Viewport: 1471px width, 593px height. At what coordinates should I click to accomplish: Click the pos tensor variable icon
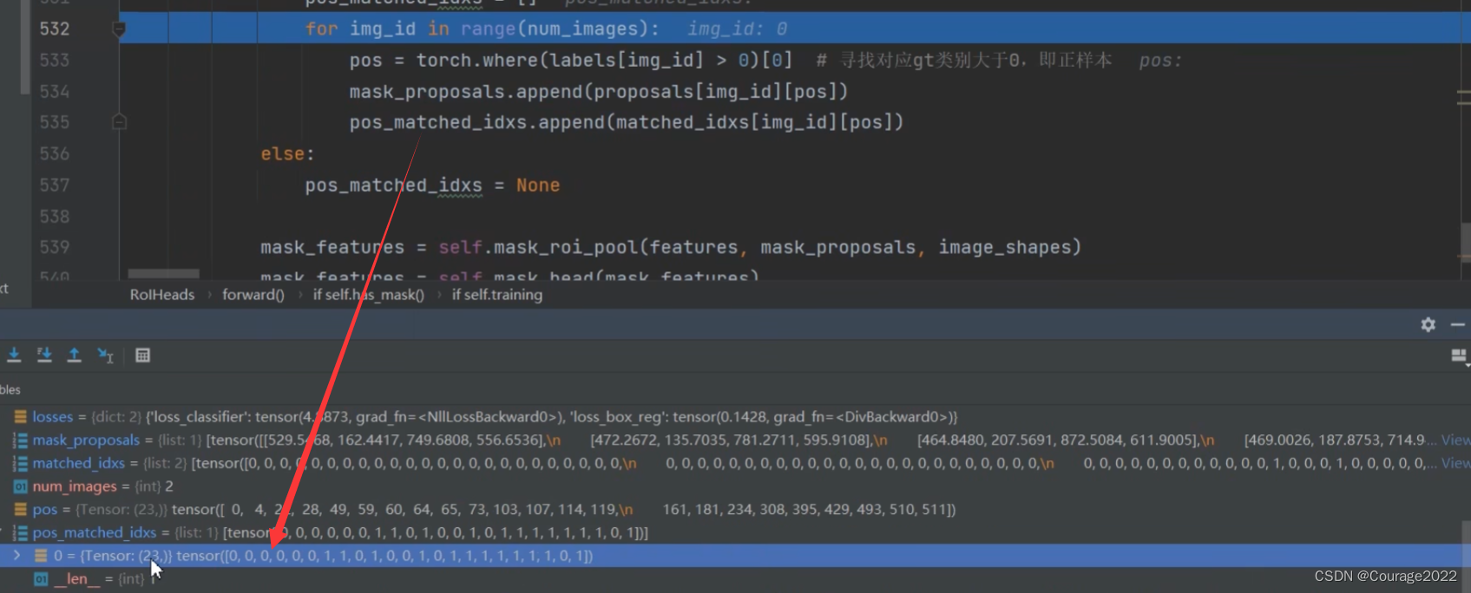tap(20, 510)
